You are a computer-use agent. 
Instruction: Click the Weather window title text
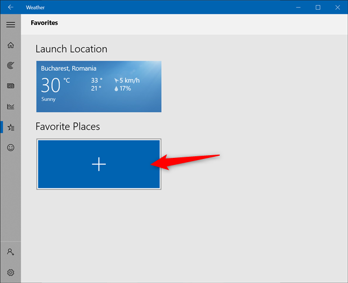(x=35, y=8)
